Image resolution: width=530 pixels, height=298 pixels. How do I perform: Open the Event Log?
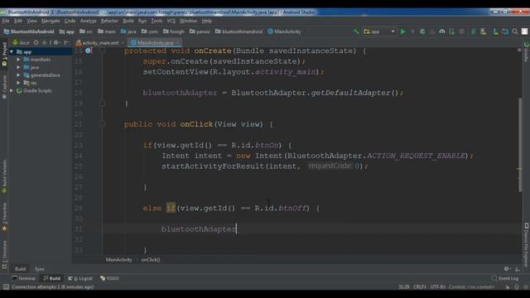[505, 278]
